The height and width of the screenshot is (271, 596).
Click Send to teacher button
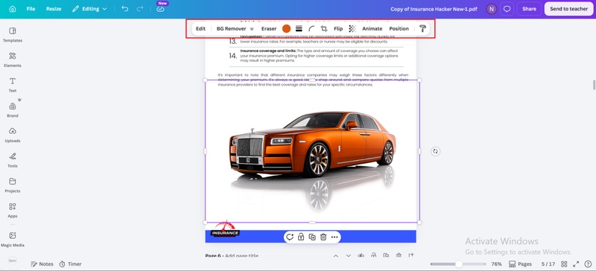click(x=568, y=9)
